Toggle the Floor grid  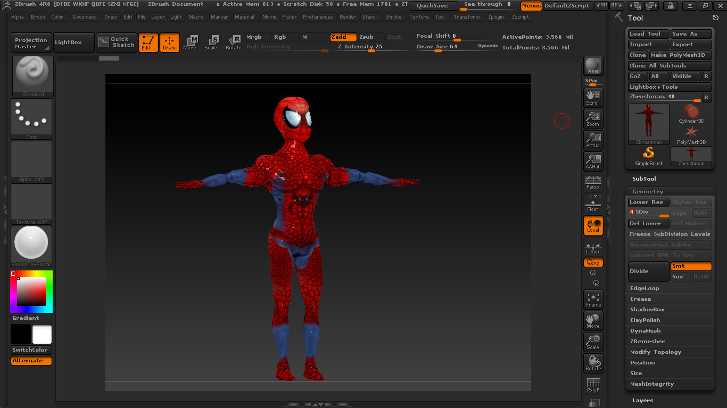click(x=593, y=204)
